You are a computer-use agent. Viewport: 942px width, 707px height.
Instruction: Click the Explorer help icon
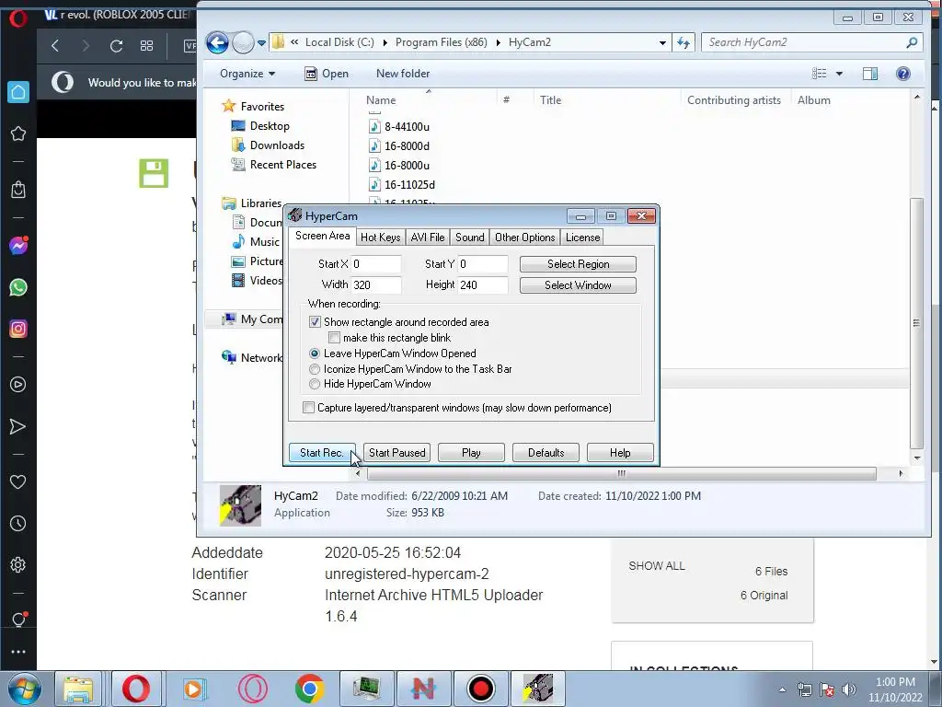tap(903, 74)
